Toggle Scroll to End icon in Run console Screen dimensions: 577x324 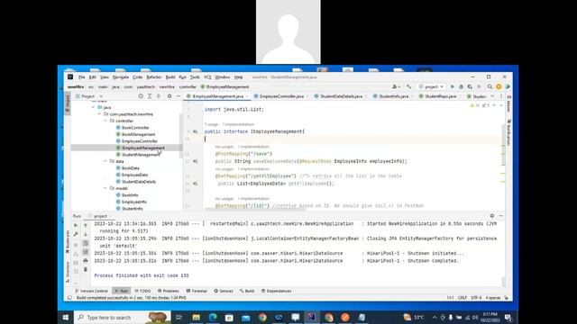[x=86, y=252]
